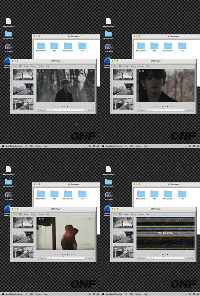Select tunnel road thumbnail in the CH_01 player
This screenshot has width=200, height=296.
123,89
